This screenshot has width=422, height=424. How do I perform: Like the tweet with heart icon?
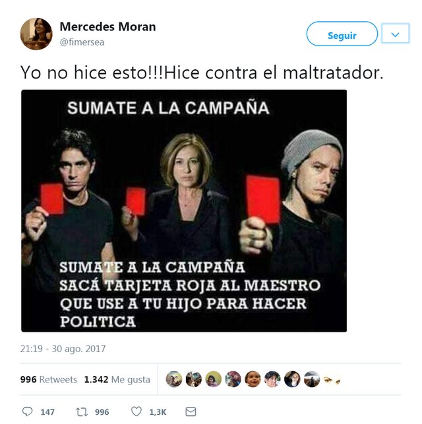coord(136,411)
